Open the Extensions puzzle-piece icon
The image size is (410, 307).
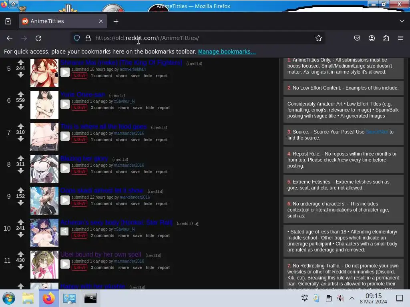(x=386, y=38)
